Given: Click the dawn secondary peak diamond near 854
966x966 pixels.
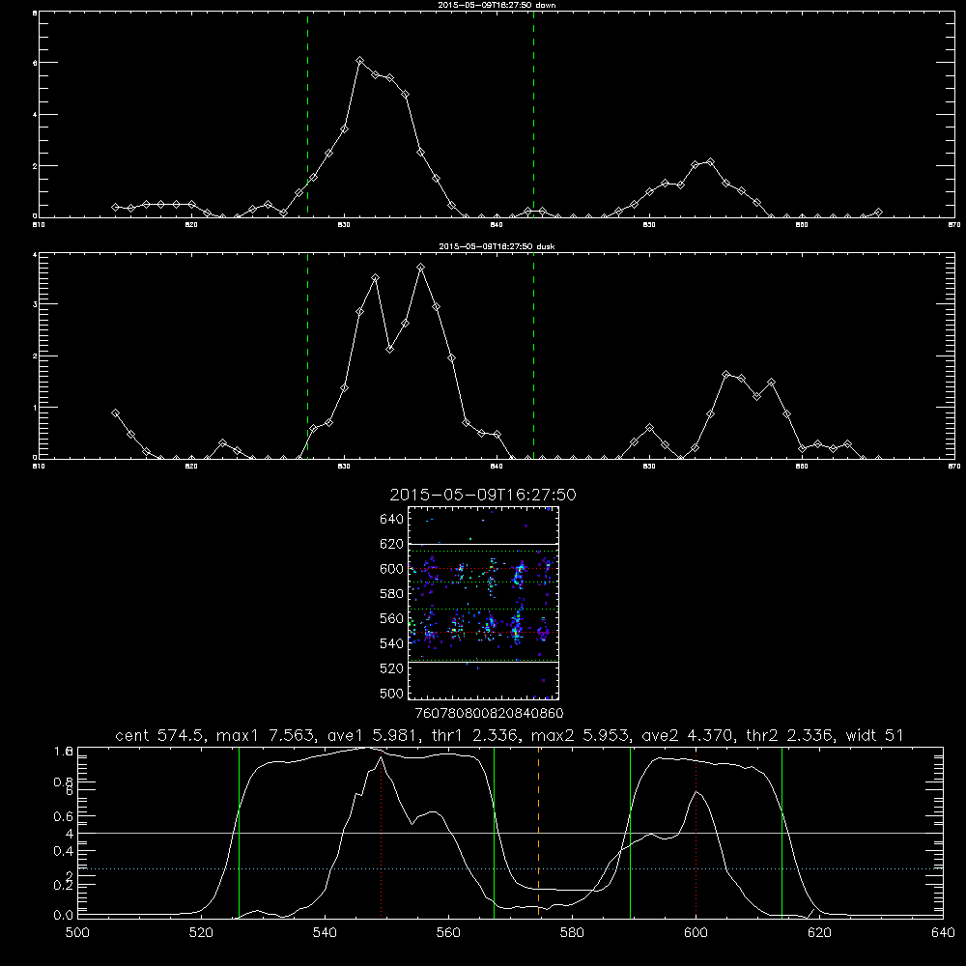Looking at the screenshot, I should pyautogui.click(x=710, y=162).
